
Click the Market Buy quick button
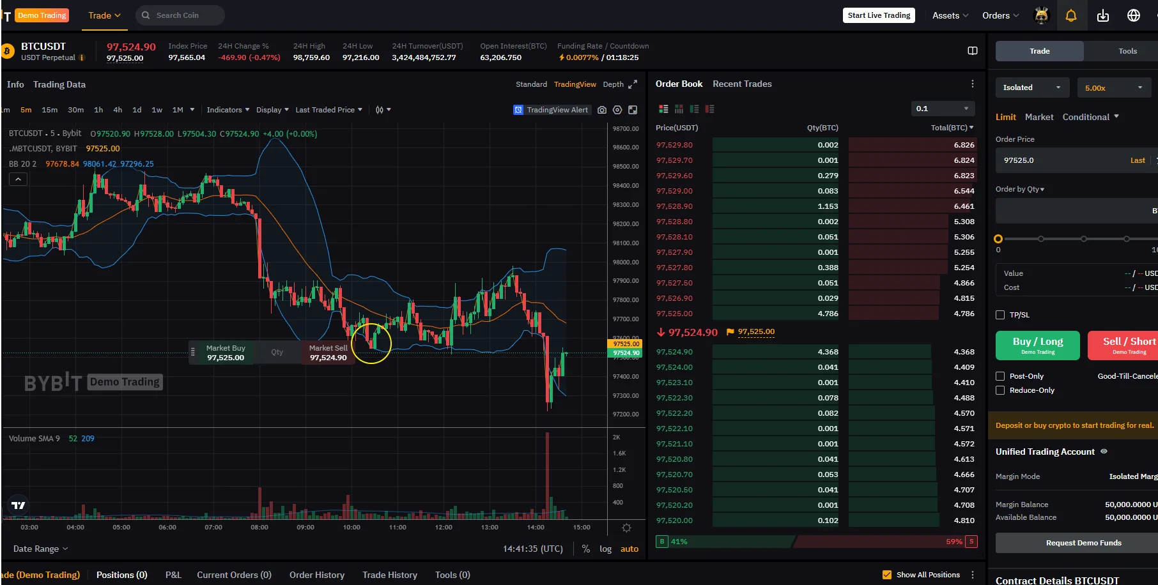[226, 353]
